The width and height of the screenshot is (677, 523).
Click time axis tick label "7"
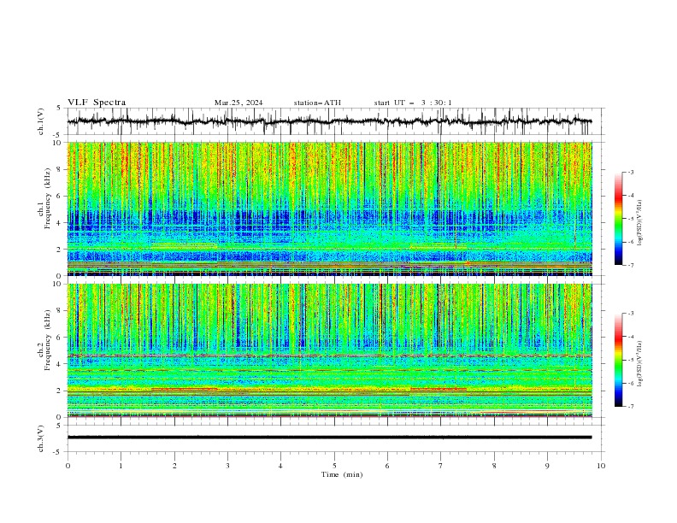click(441, 466)
